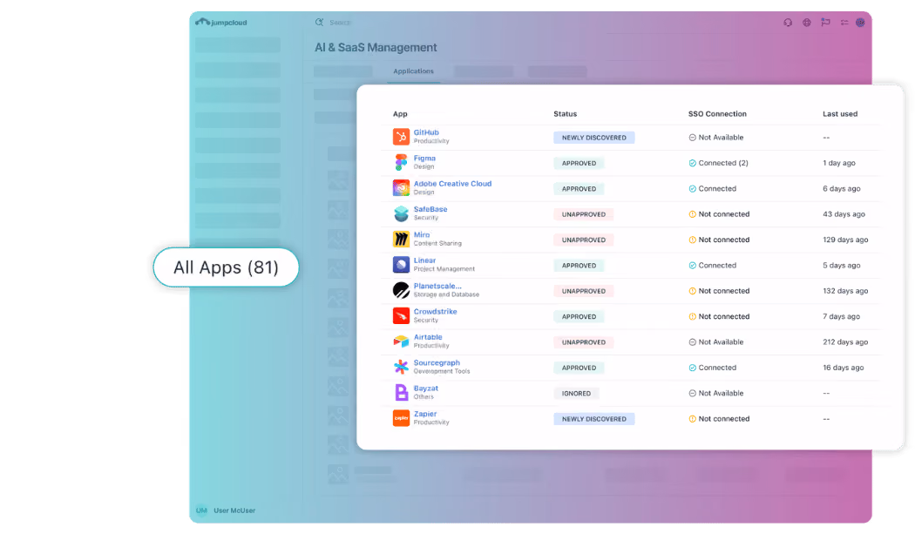Open the support headset icon
Image resolution: width=915 pixels, height=534 pixels.
coord(788,22)
